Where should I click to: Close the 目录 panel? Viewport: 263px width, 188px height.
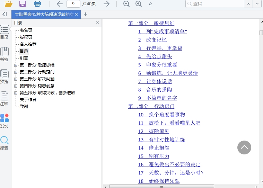coord(97,23)
